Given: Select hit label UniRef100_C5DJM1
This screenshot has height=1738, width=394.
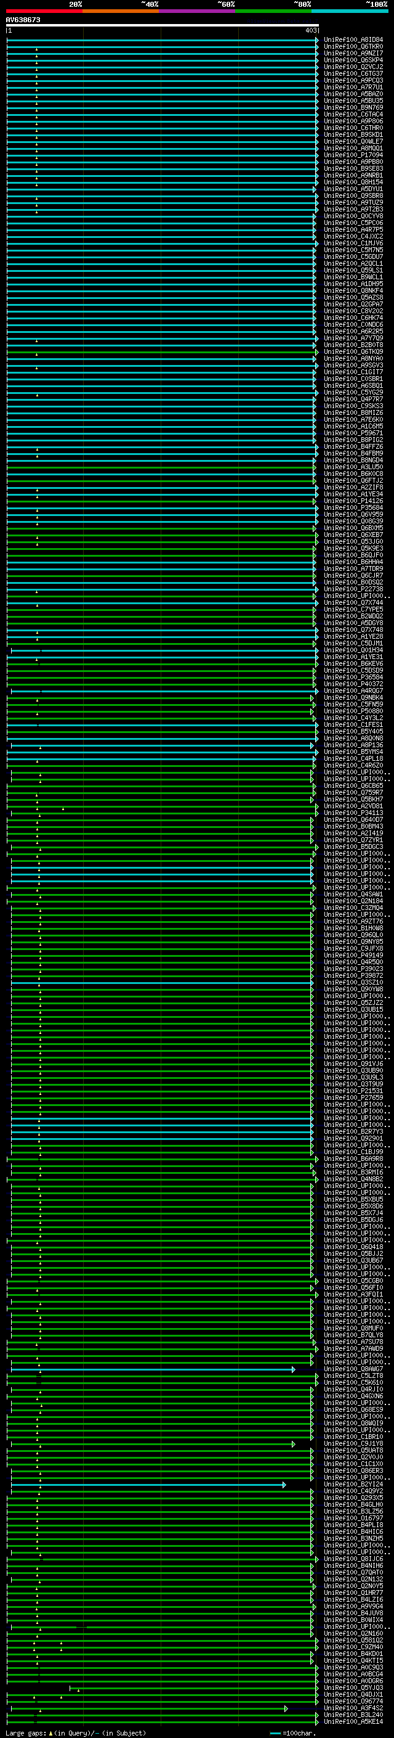Looking at the screenshot, I should pos(353,644).
